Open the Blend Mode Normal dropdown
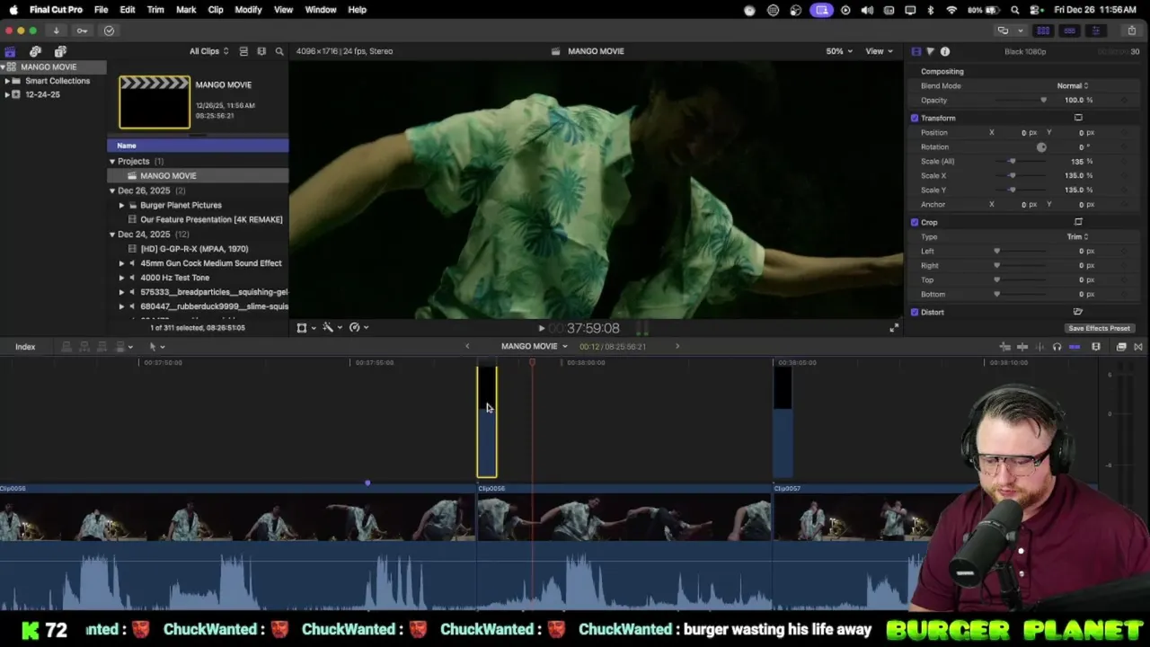The height and width of the screenshot is (647, 1150). point(1072,85)
